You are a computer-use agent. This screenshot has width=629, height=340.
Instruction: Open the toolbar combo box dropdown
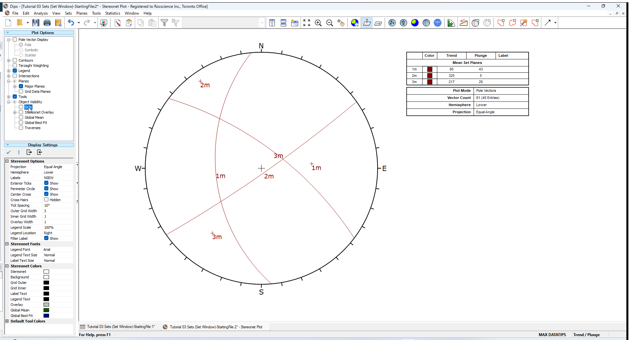point(262,22)
